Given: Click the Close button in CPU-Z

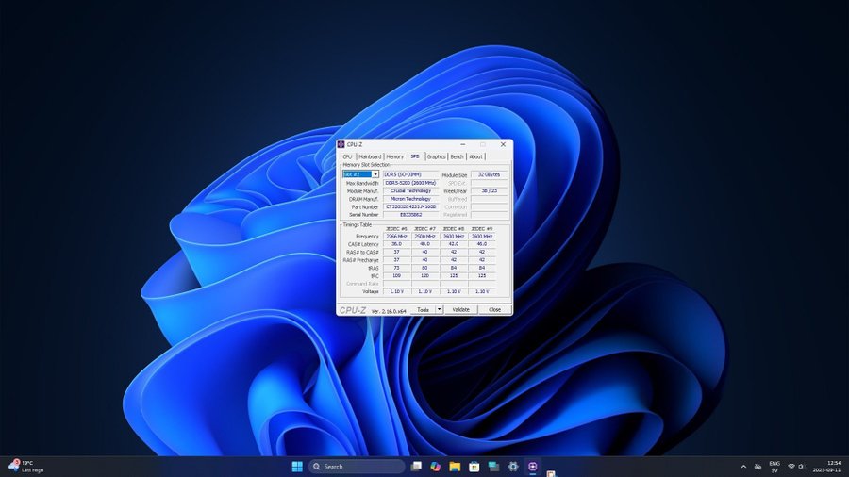Looking at the screenshot, I should [x=494, y=310].
